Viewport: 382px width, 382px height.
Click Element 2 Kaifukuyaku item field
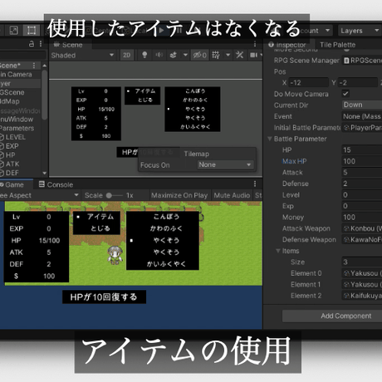coord(362,296)
